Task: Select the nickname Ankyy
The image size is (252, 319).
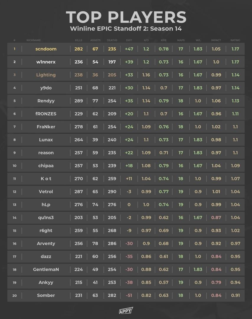Action: 46,283
